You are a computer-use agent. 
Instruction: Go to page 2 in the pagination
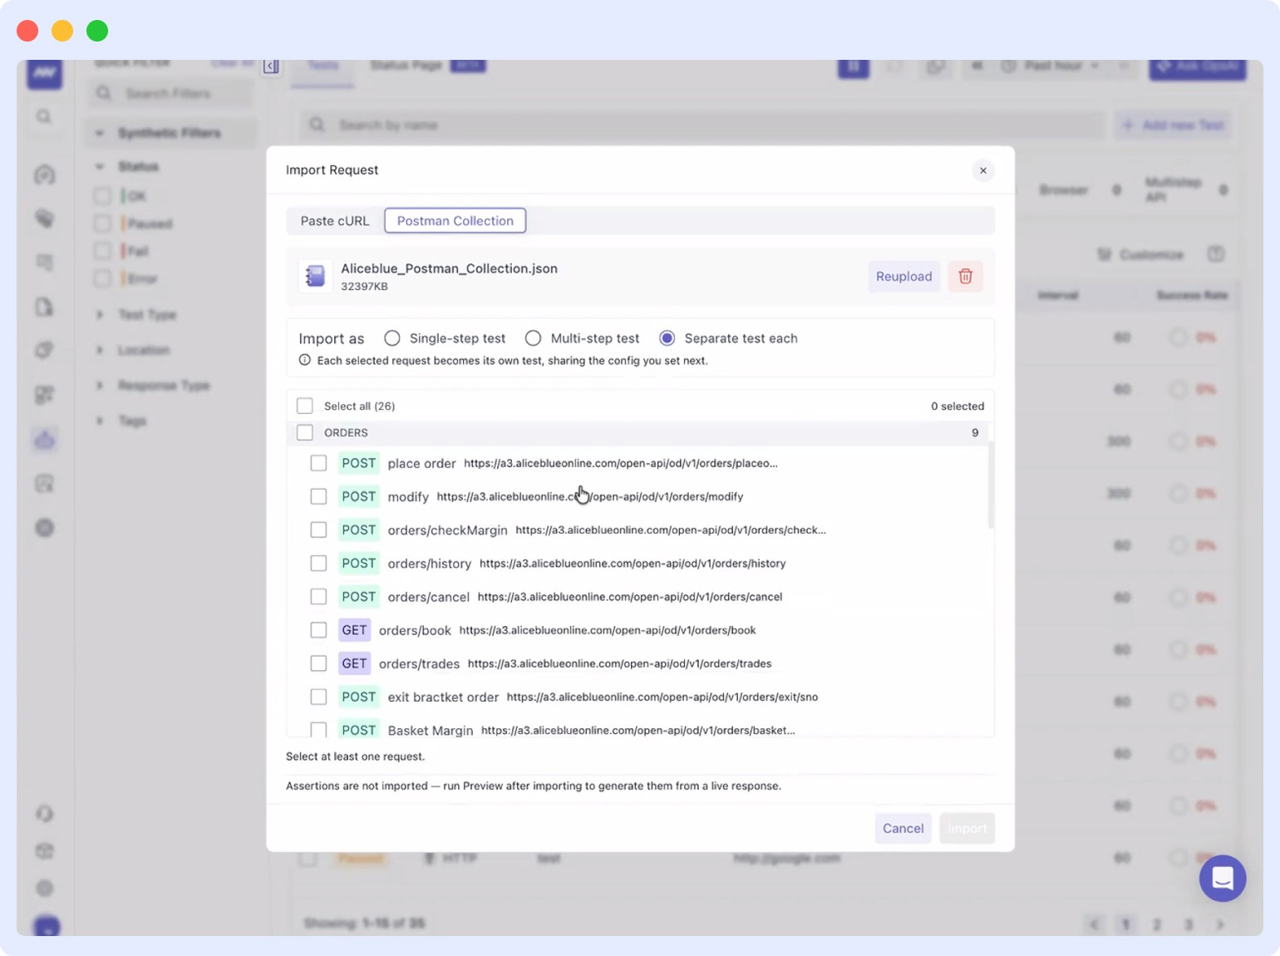pyautogui.click(x=1156, y=924)
